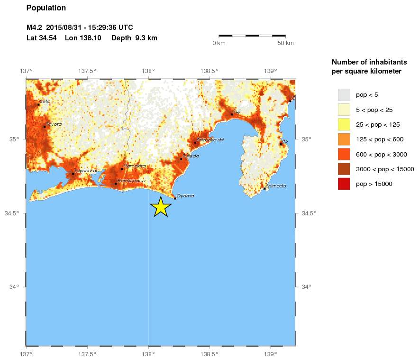Select the Population title heading
Screen dimensions: 419x361
46,8
